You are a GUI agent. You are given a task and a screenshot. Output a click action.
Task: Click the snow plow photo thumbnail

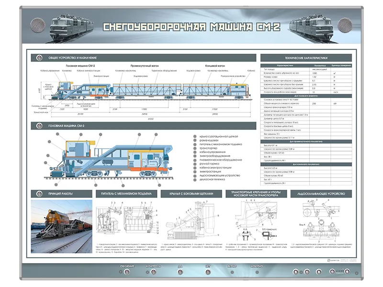[x=62, y=226]
